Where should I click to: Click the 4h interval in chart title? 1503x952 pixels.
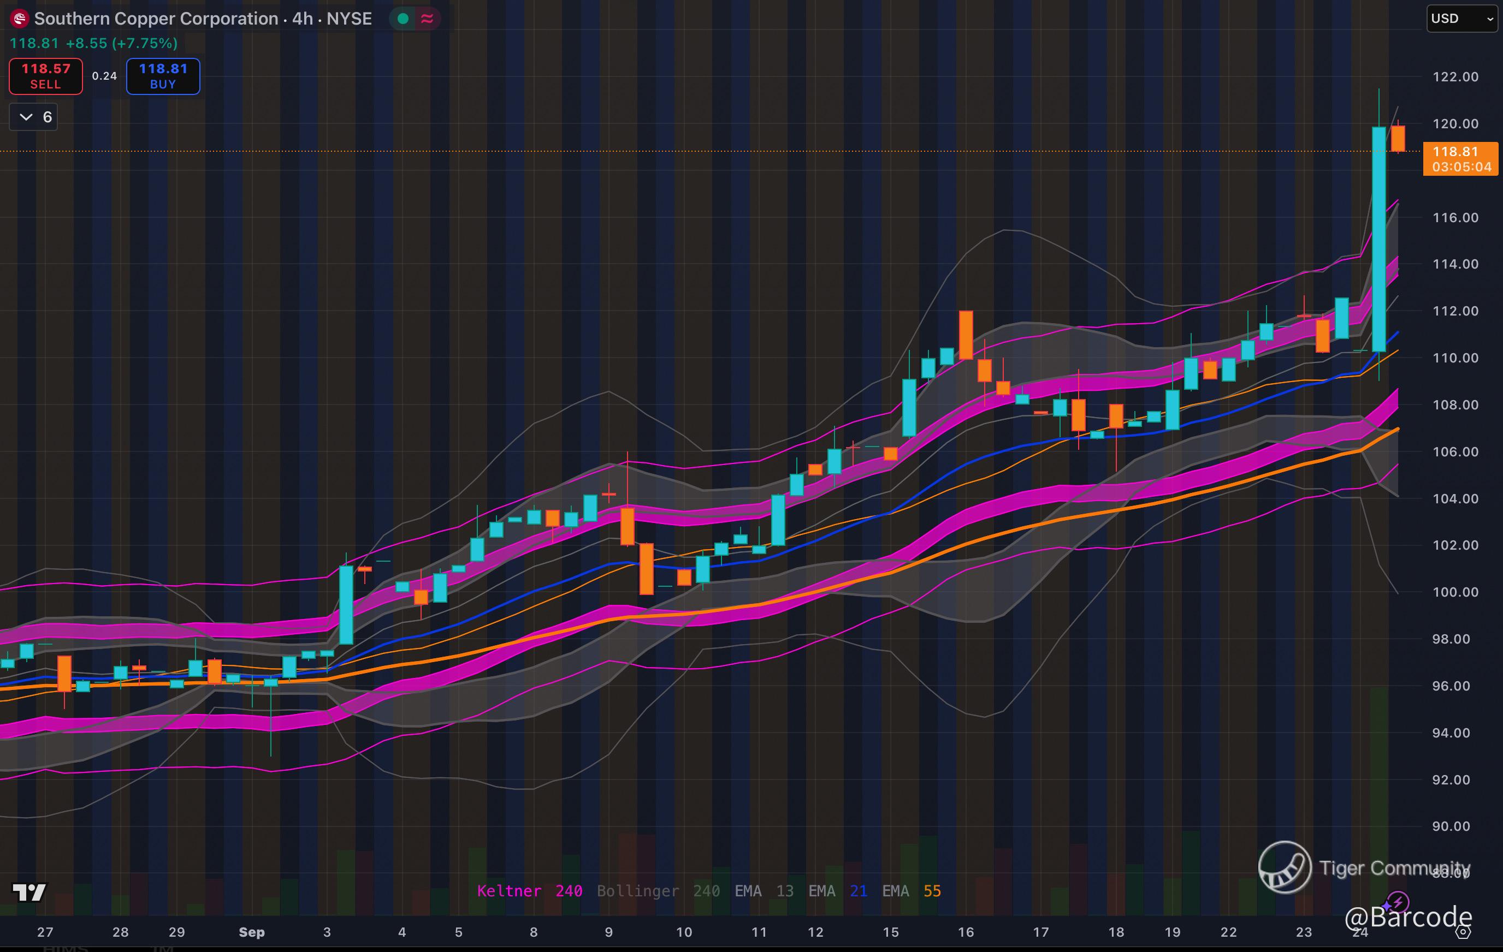pos(302,19)
